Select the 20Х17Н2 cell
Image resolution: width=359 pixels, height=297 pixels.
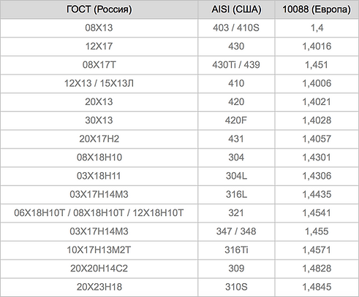[x=99, y=139]
